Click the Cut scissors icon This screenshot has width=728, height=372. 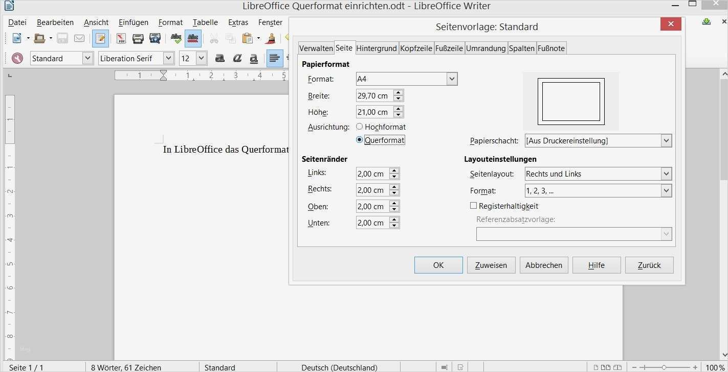[x=214, y=38]
